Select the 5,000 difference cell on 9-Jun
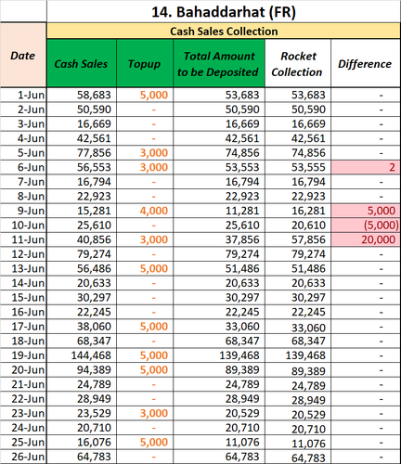Viewport: 401px width, 464px height. 366,211
